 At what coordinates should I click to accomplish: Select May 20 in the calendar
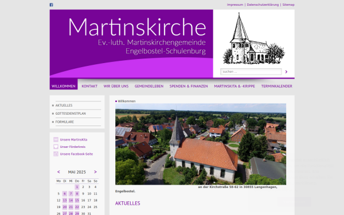[x=64, y=207]
